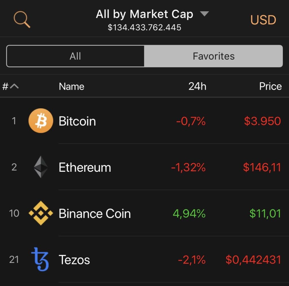Open Tezos coin details
This screenshot has height=286, width=289.
click(x=74, y=260)
